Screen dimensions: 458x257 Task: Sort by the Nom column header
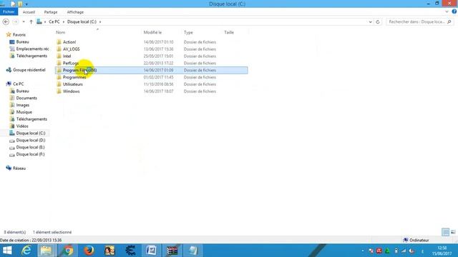[60, 32]
